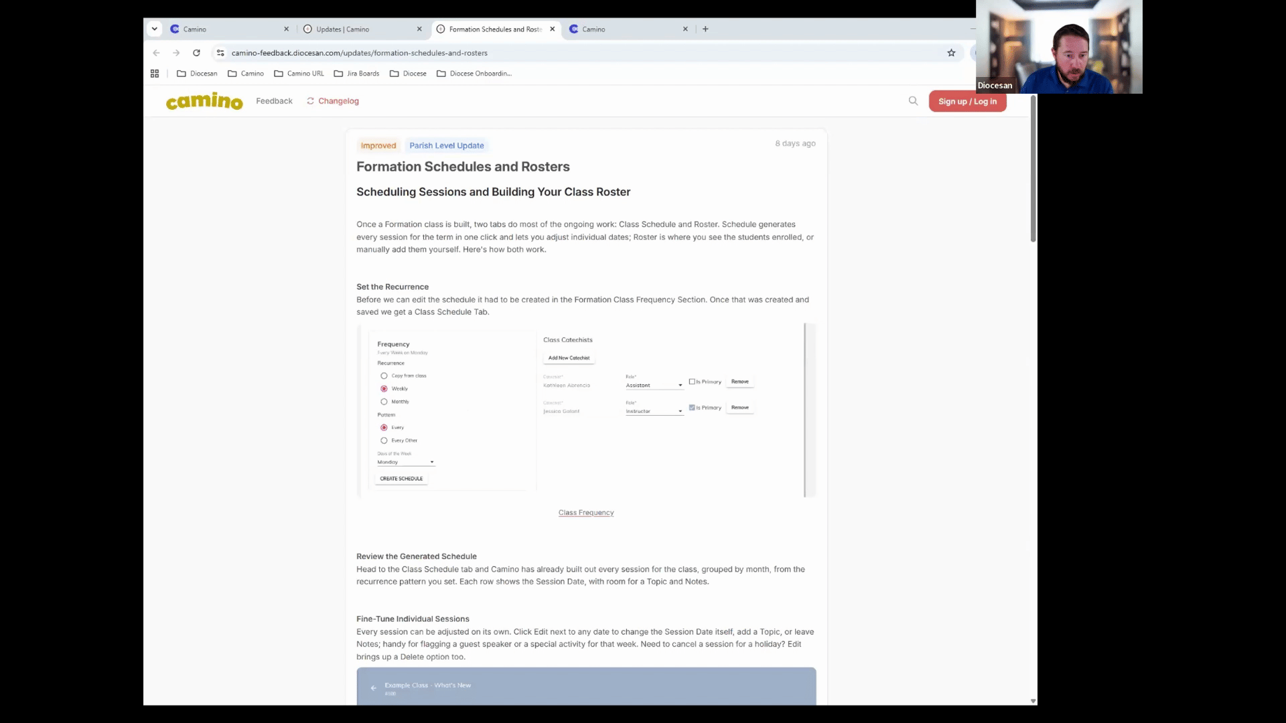The height and width of the screenshot is (723, 1286).
Task: Open the Example Class screenshot banner
Action: 586,686
